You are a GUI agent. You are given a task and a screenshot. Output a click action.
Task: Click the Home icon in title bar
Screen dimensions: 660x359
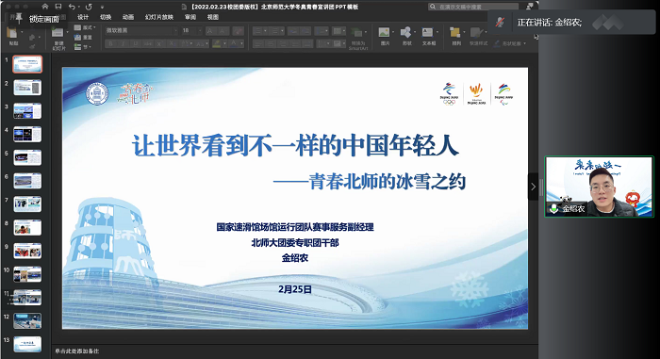[x=45, y=7]
